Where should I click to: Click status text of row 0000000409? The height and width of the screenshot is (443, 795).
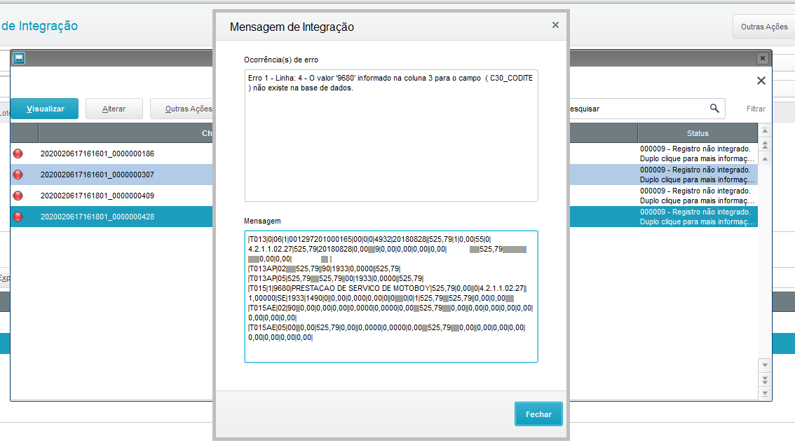pyautogui.click(x=697, y=196)
